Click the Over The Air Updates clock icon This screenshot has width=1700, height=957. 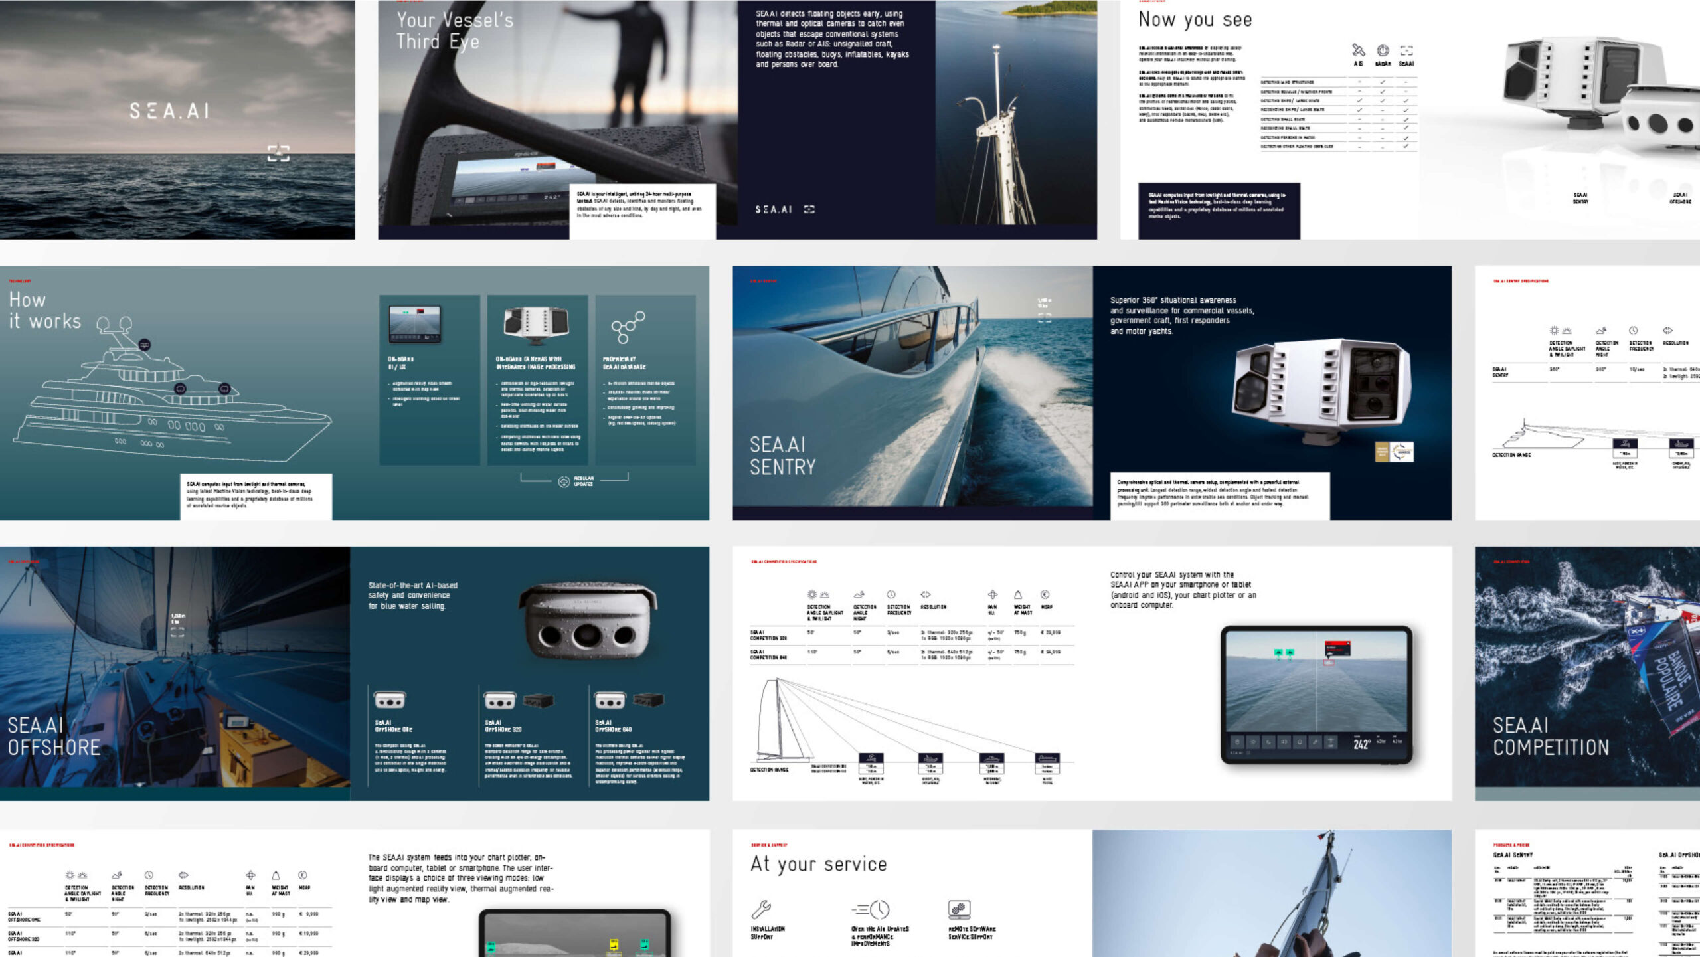[871, 909]
